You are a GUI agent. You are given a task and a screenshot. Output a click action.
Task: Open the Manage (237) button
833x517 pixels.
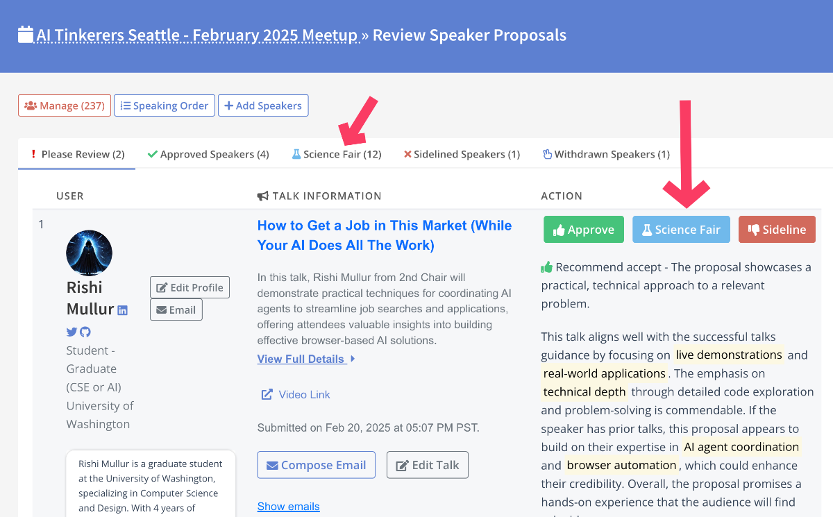click(x=65, y=105)
